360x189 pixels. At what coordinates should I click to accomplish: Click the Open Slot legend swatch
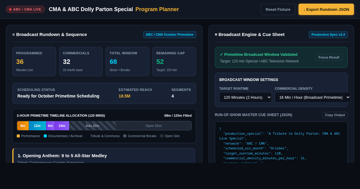tap(162, 136)
